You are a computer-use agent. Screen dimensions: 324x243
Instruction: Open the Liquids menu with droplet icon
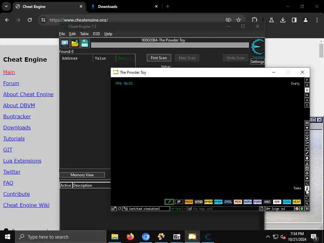pos(307,158)
